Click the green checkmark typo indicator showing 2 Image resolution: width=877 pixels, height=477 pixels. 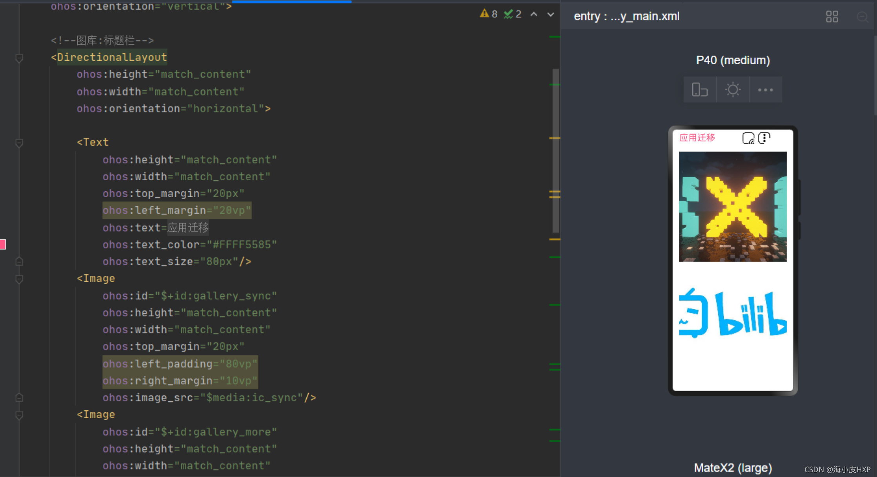point(512,14)
